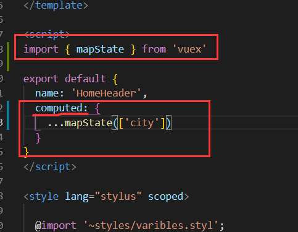The height and width of the screenshot is (232, 298).
Task: Click the "stylus" attribute value
Action: [x=118, y=196]
